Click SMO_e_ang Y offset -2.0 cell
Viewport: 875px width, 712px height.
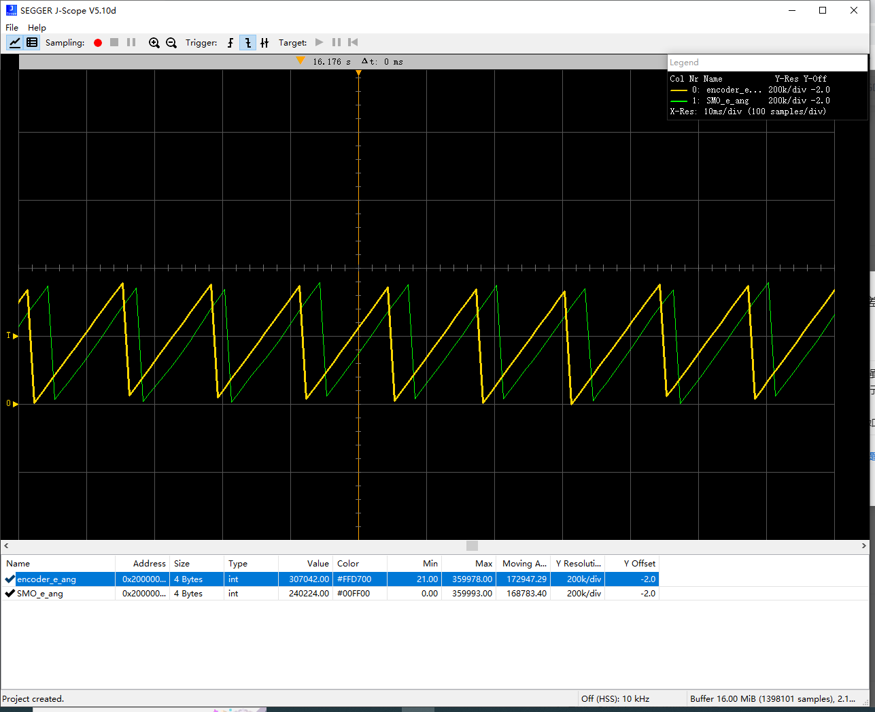point(632,594)
